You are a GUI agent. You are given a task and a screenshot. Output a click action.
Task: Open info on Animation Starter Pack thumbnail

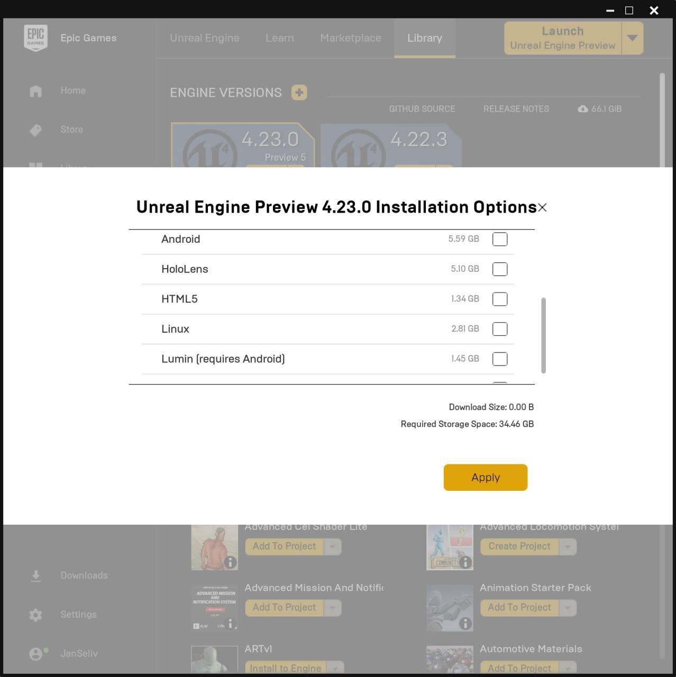coord(465,624)
